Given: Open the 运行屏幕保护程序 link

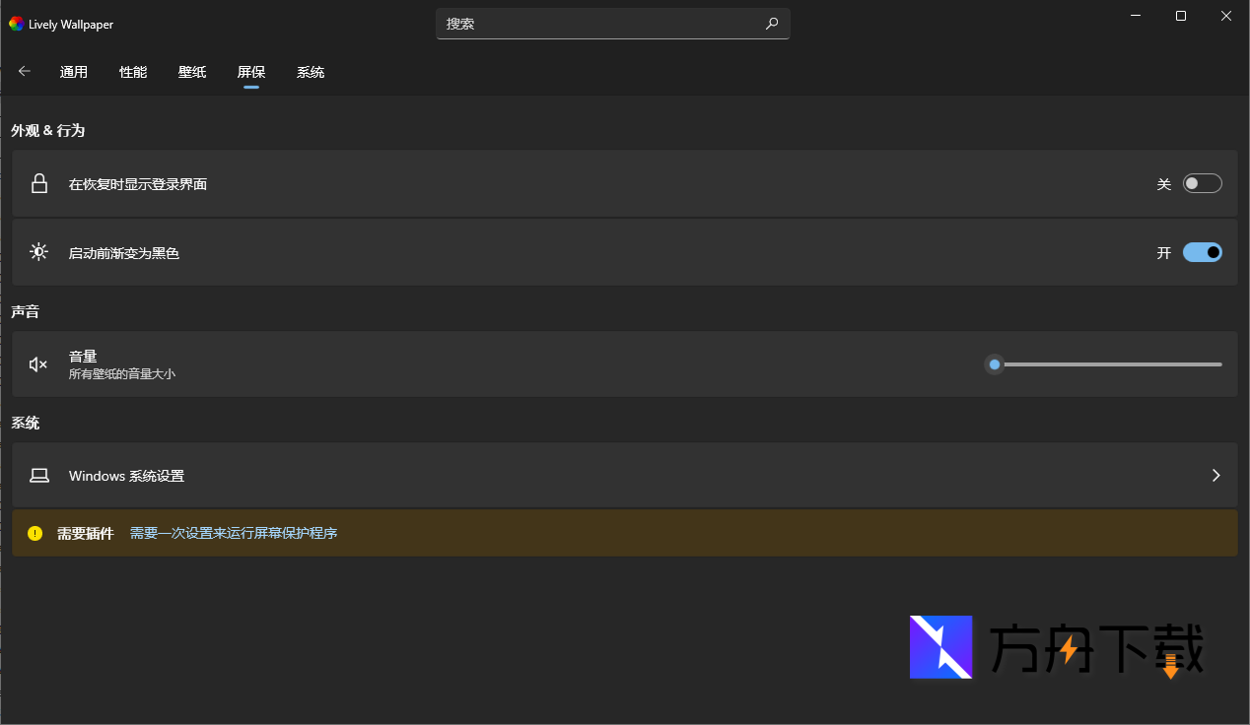Looking at the screenshot, I should 282,533.
